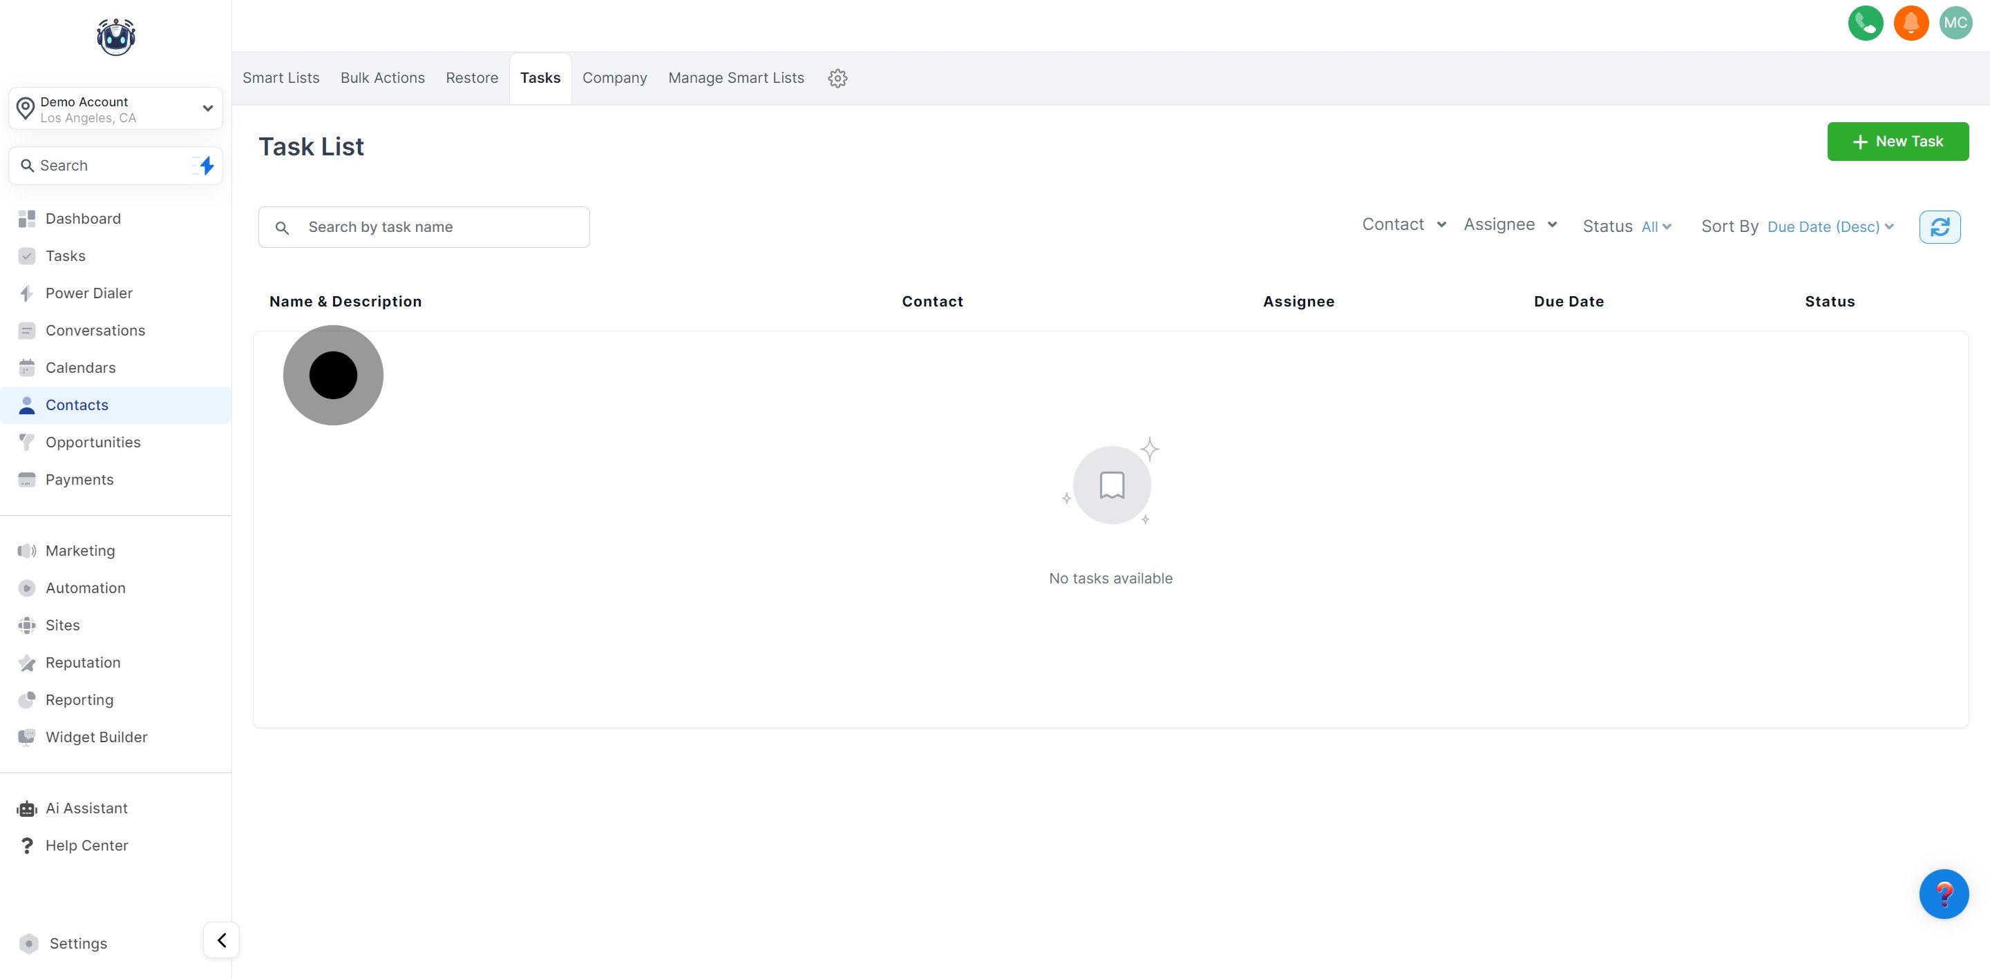1990x979 pixels.
Task: Collapse the sidebar with arrow button
Action: [x=222, y=940]
